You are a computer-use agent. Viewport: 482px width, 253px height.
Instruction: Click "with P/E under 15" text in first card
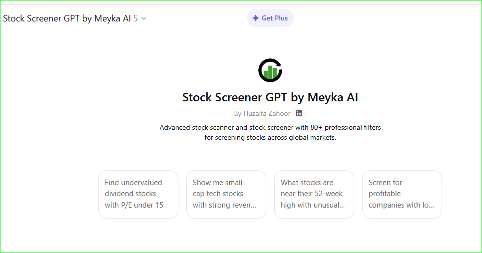(134, 205)
